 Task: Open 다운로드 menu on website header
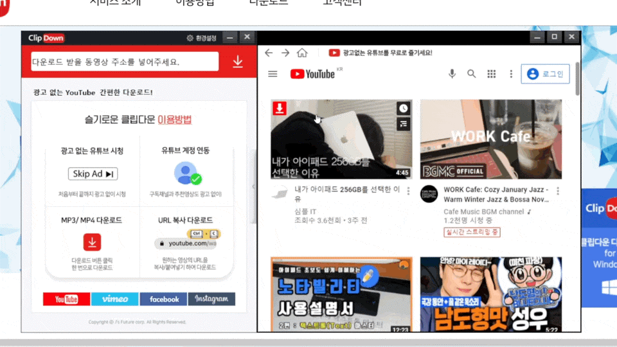(269, 3)
